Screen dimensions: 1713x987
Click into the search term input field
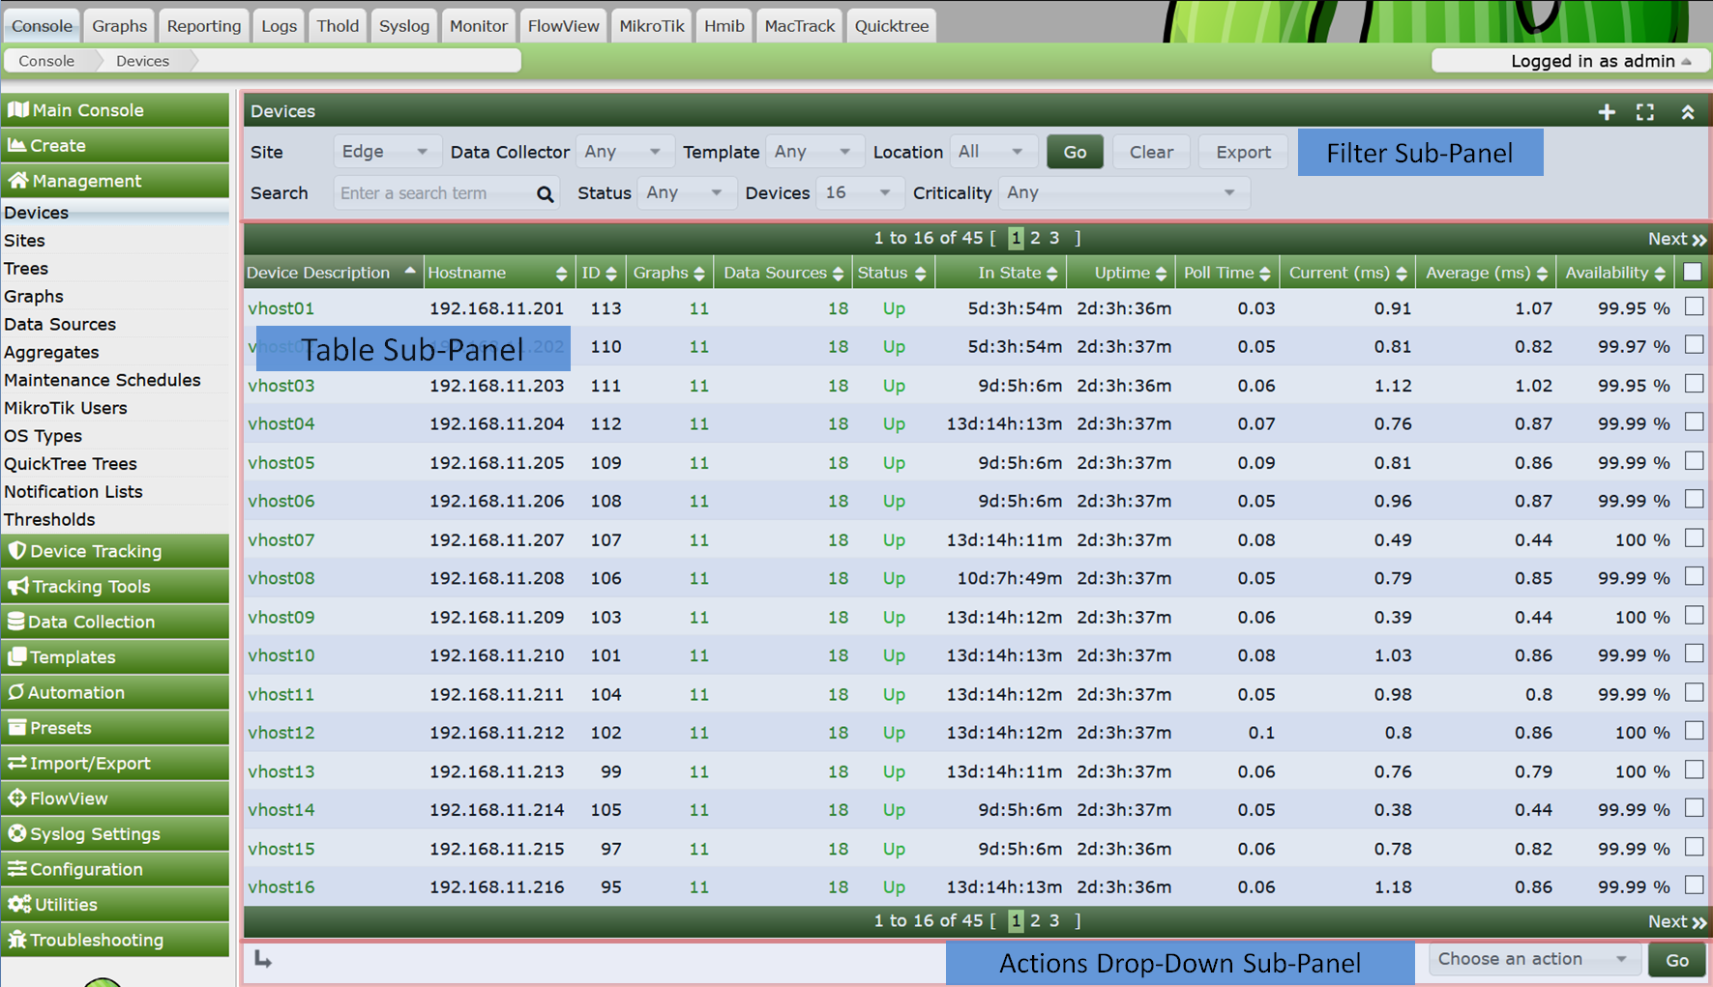pos(435,193)
